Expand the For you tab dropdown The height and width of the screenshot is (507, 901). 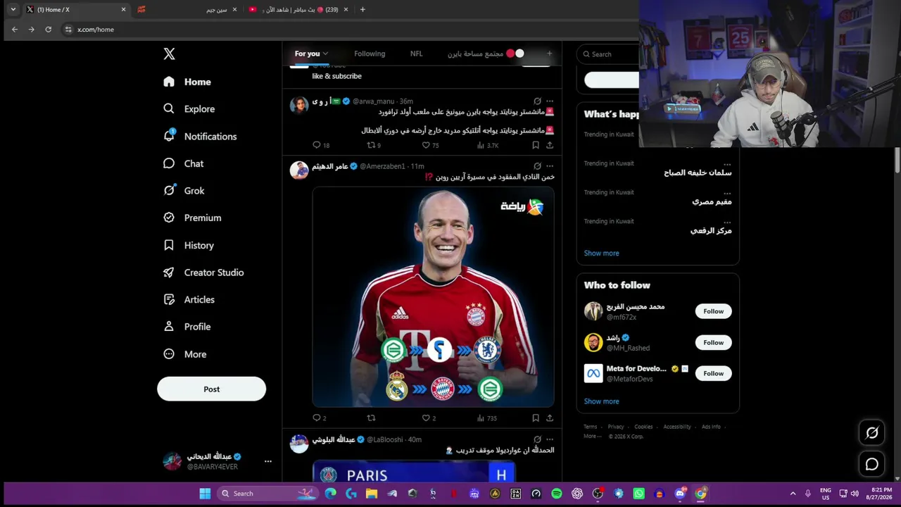[325, 54]
